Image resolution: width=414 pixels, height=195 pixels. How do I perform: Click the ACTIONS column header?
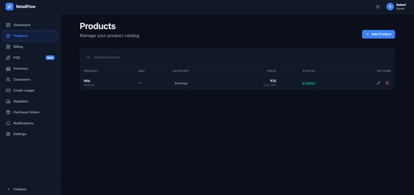384,71
